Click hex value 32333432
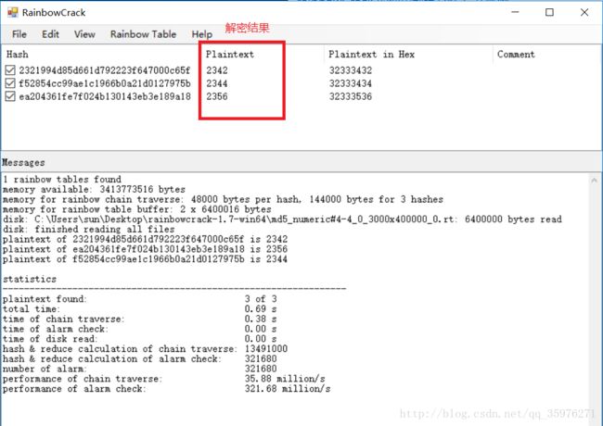603x426 pixels. click(x=351, y=70)
